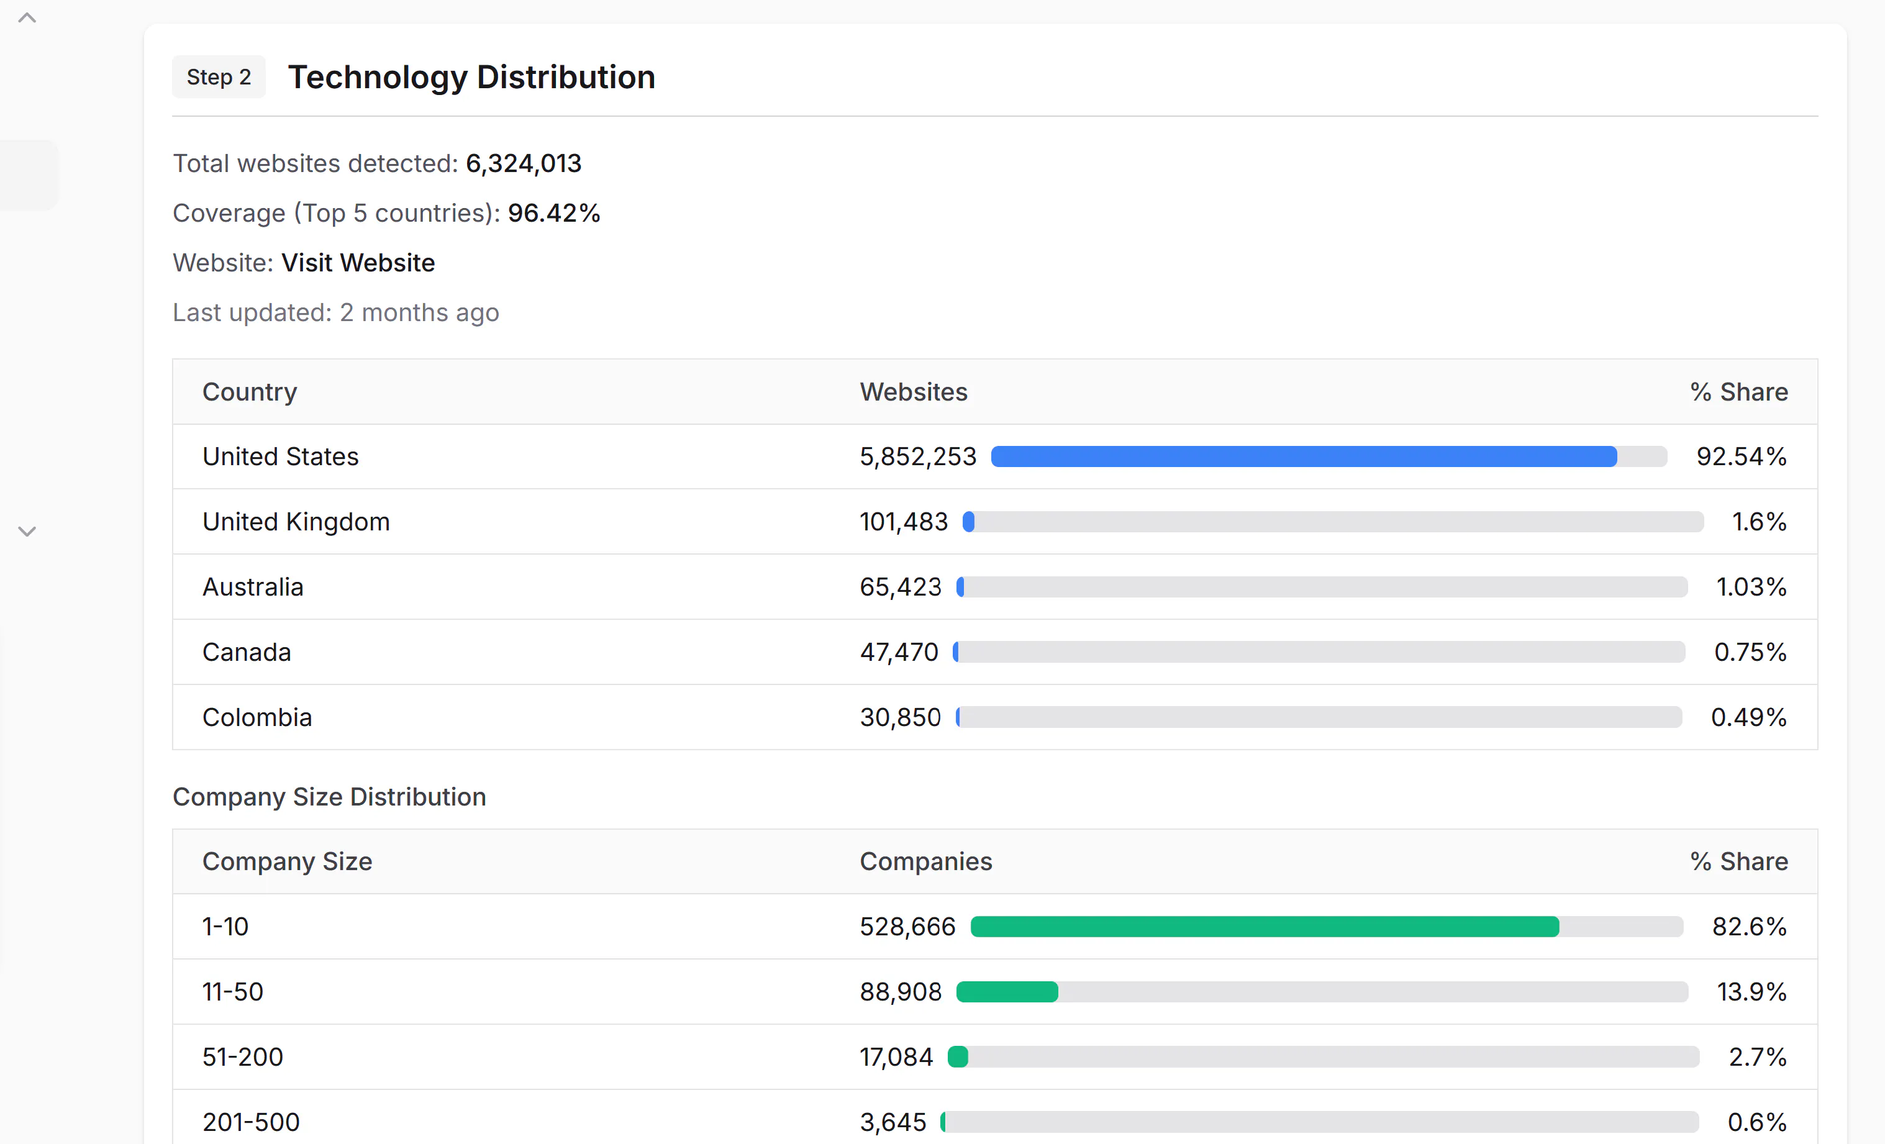The image size is (1885, 1144).
Task: Click the Step 2 badge
Action: pyautogui.click(x=219, y=76)
